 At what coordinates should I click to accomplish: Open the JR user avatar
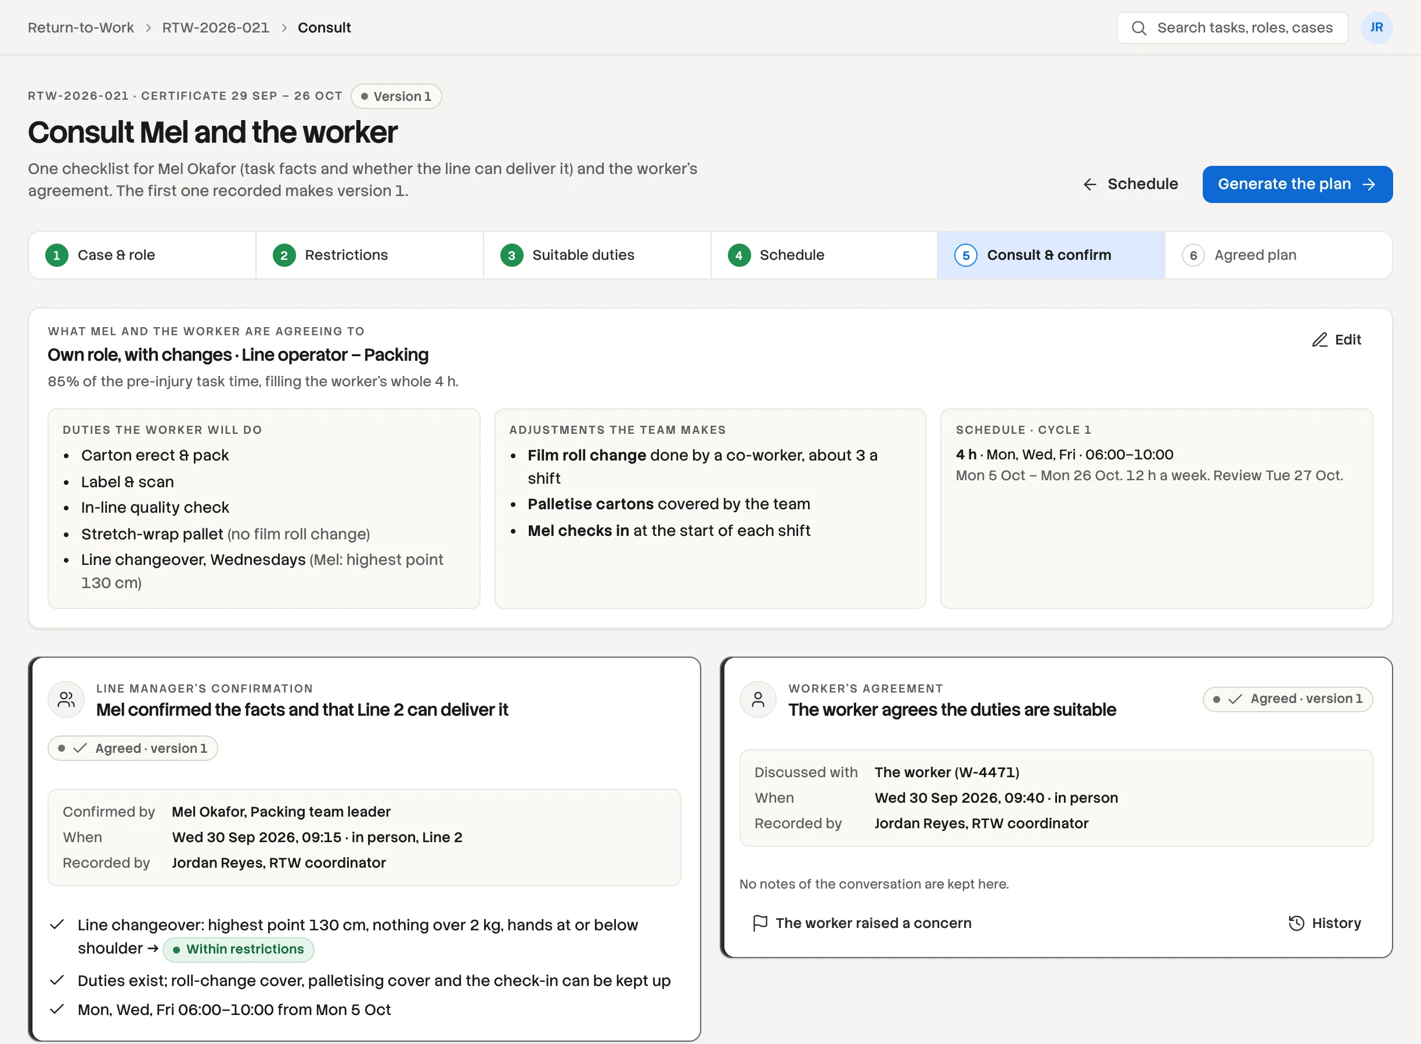[1376, 28]
